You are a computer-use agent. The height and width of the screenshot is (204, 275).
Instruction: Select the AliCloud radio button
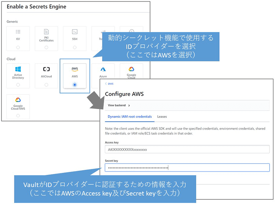point(46,85)
